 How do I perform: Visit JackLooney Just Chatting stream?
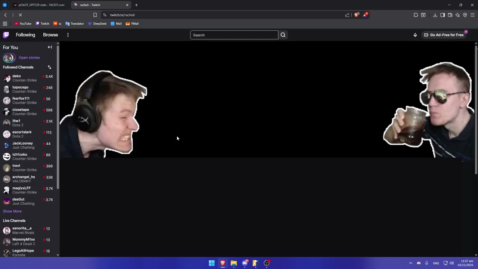pyautogui.click(x=29, y=145)
